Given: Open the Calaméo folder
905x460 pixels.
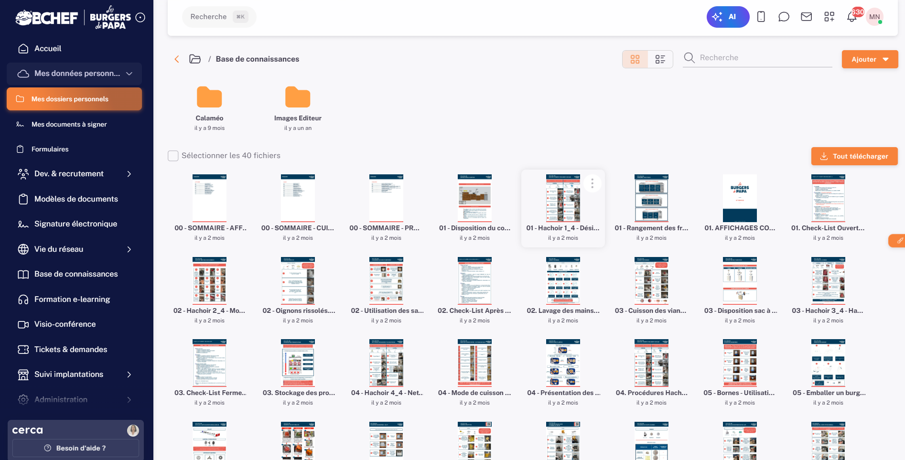Looking at the screenshot, I should (x=209, y=98).
